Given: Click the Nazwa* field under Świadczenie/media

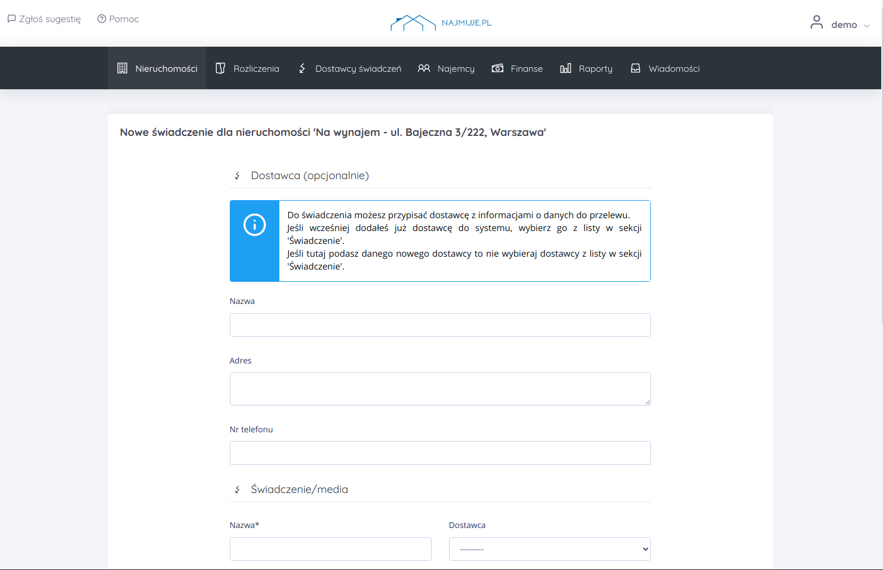Looking at the screenshot, I should (331, 549).
